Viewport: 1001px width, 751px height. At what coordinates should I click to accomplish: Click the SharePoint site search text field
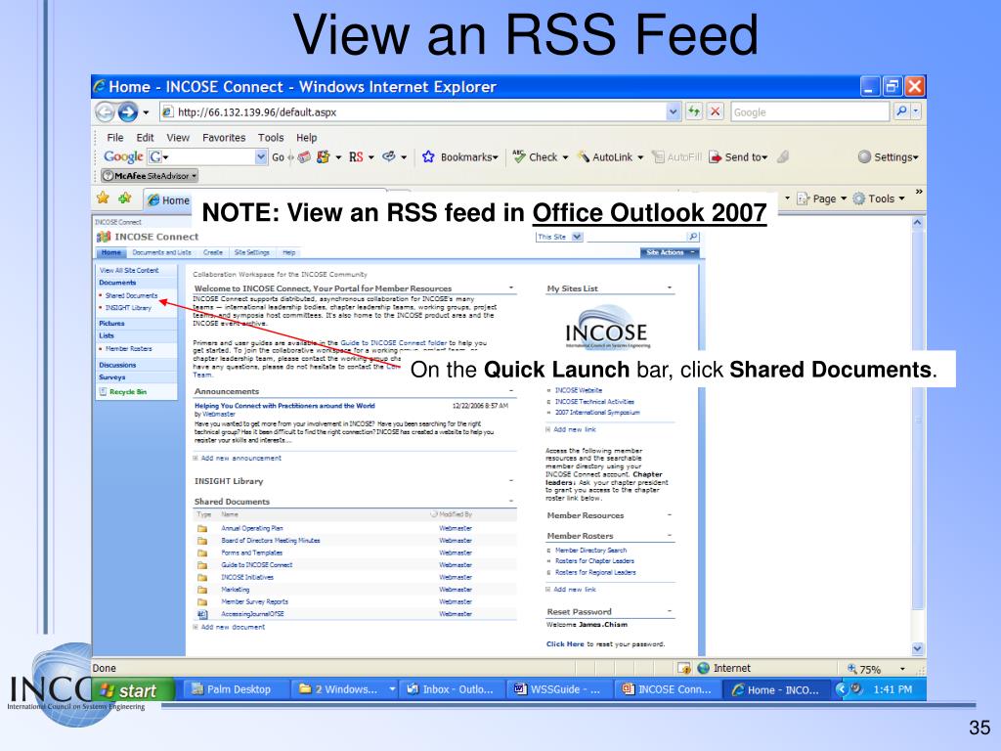pos(635,237)
